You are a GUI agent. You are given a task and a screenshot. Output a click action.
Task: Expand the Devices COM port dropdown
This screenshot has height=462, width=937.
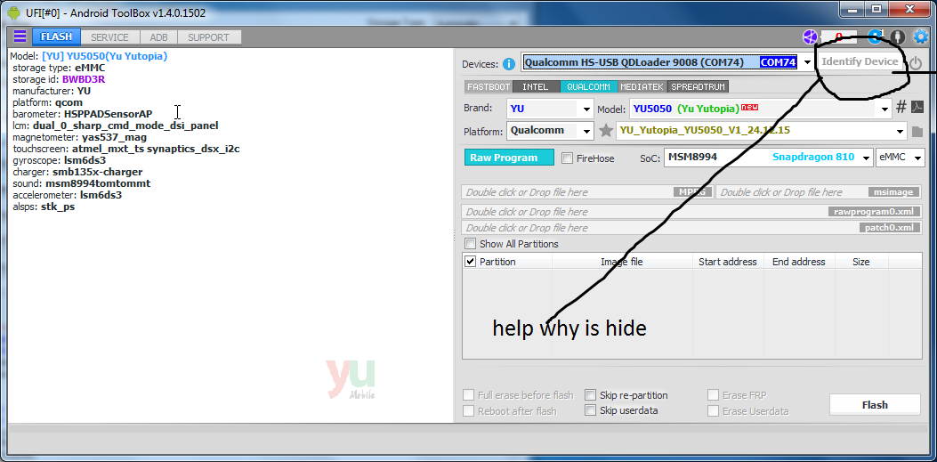coord(807,62)
